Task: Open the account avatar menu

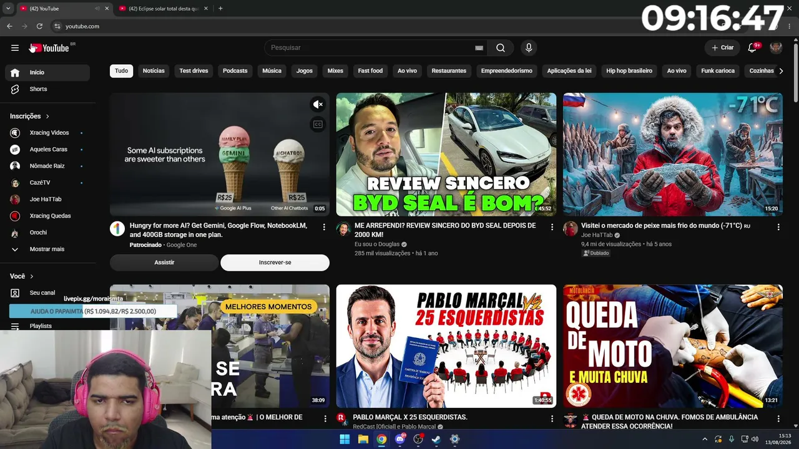Action: tap(776, 48)
